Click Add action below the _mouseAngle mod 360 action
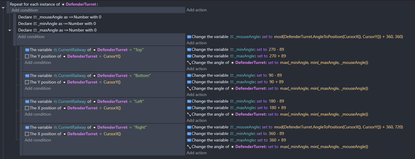The width and height of the screenshot is (415, 159). 196,43
